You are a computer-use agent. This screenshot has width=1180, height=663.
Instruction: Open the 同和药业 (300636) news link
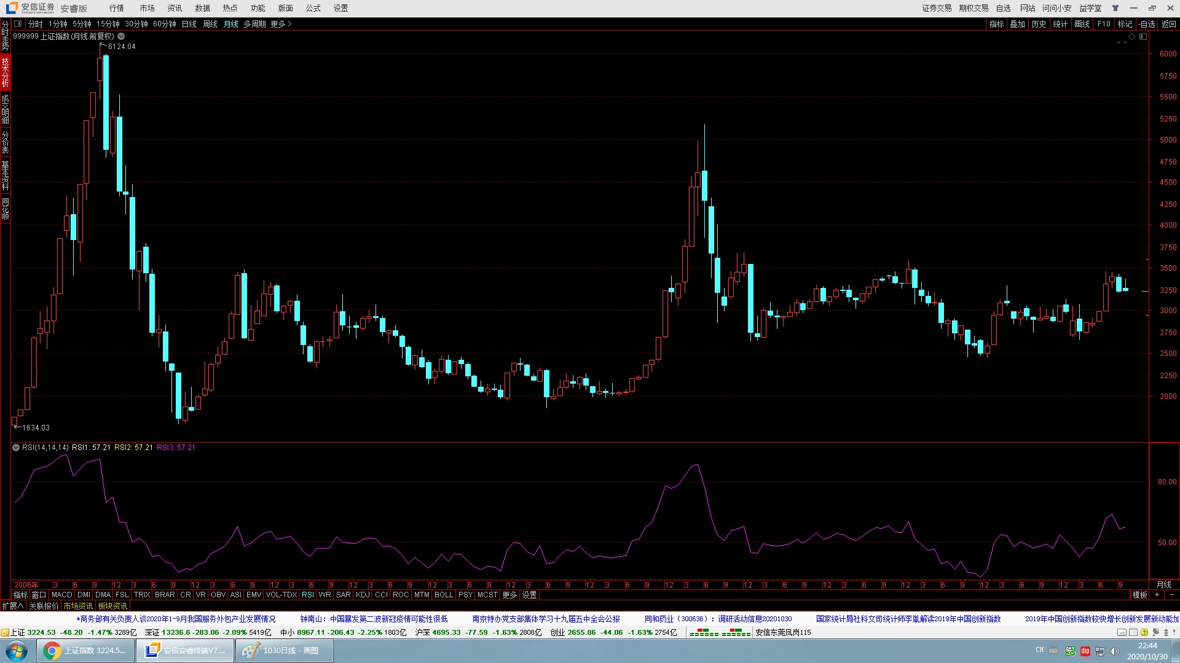[x=718, y=619]
